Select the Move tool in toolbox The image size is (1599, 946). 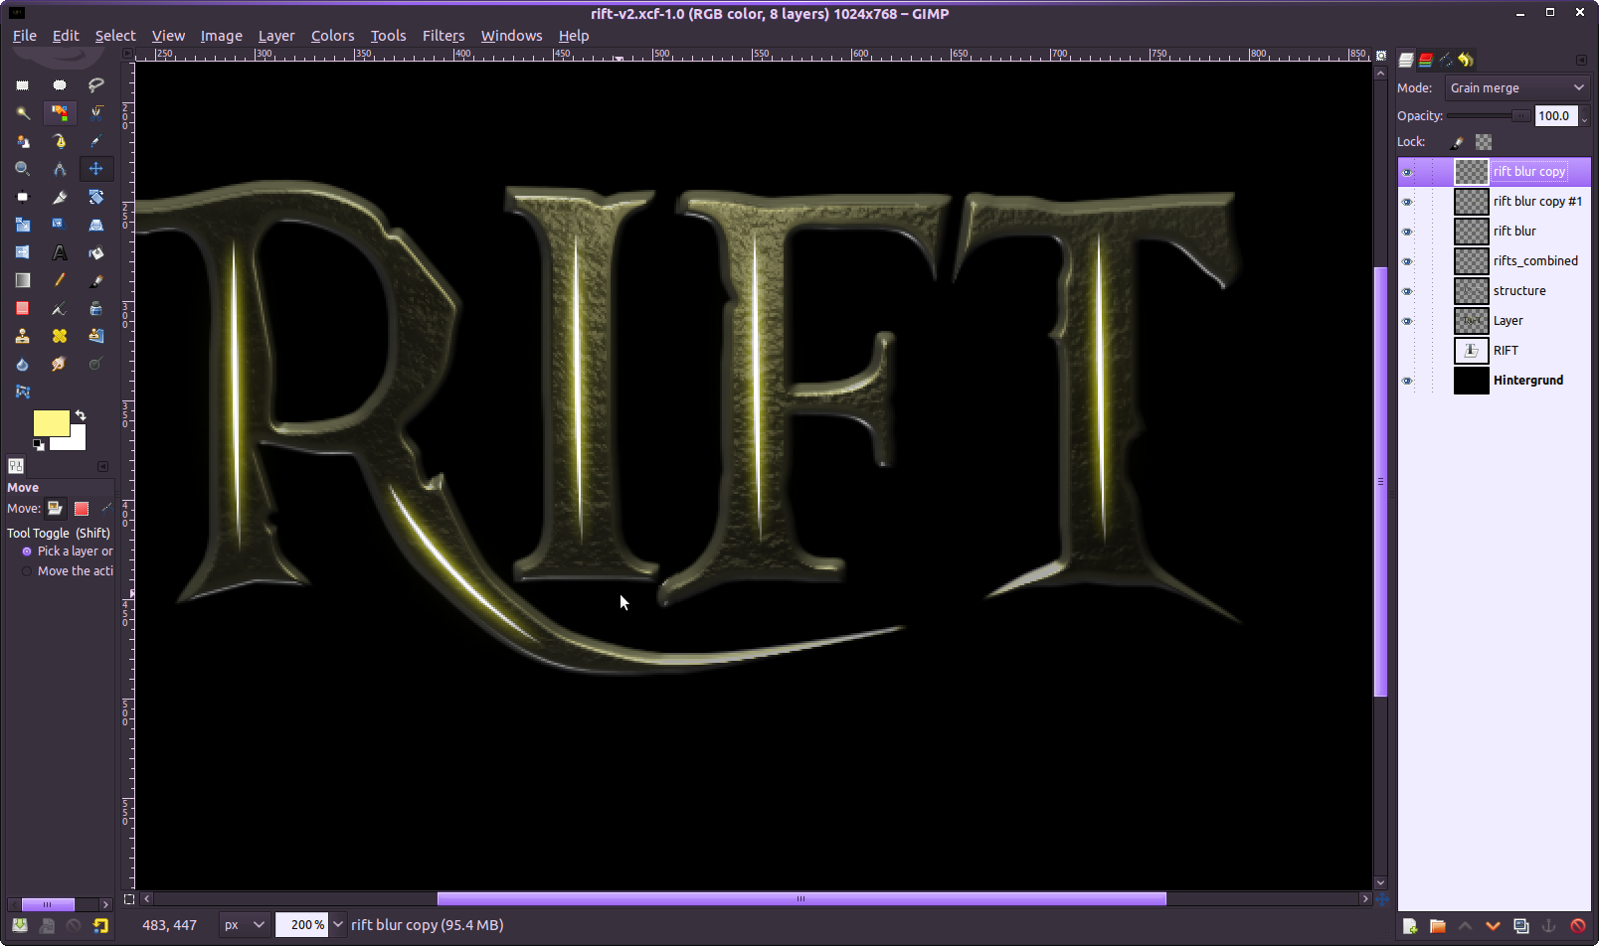coord(96,169)
